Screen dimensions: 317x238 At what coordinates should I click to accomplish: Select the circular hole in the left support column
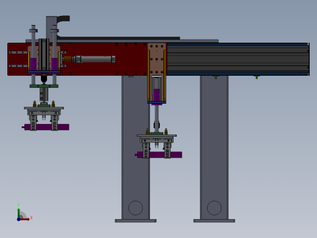point(135,208)
